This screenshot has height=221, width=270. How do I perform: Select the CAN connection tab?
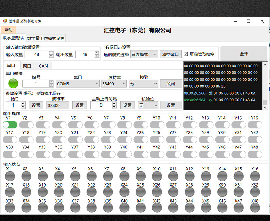[43, 66]
